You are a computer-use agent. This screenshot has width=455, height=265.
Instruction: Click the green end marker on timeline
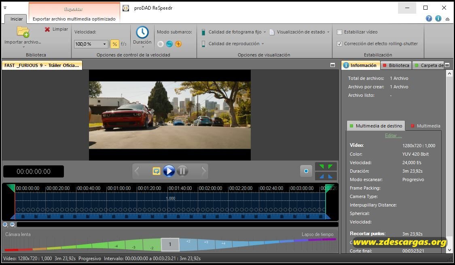[330, 188]
